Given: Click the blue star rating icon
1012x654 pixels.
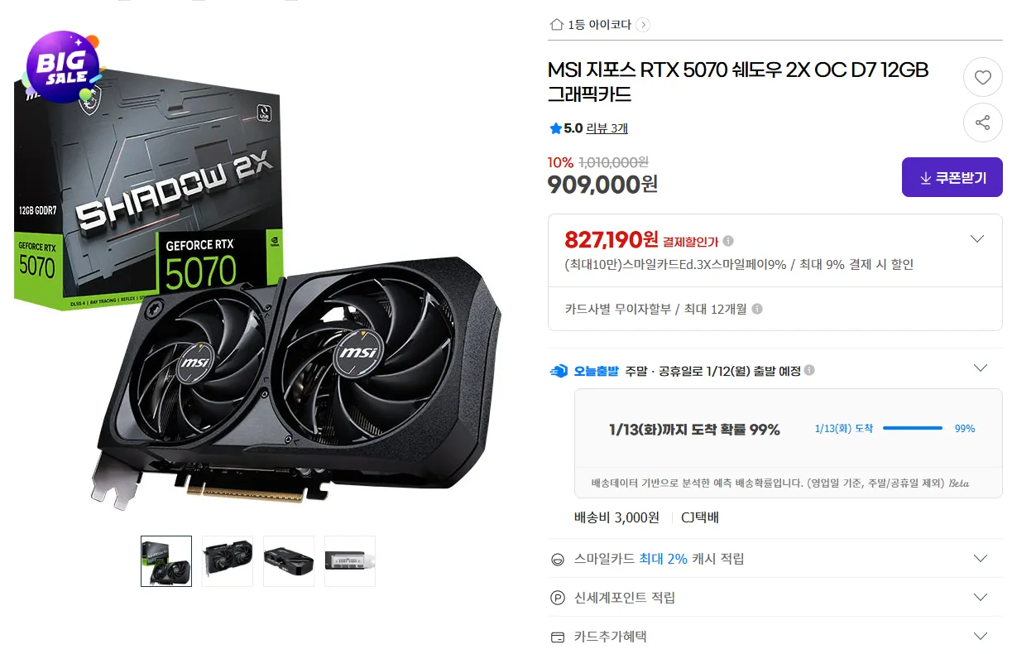Looking at the screenshot, I should [x=555, y=128].
